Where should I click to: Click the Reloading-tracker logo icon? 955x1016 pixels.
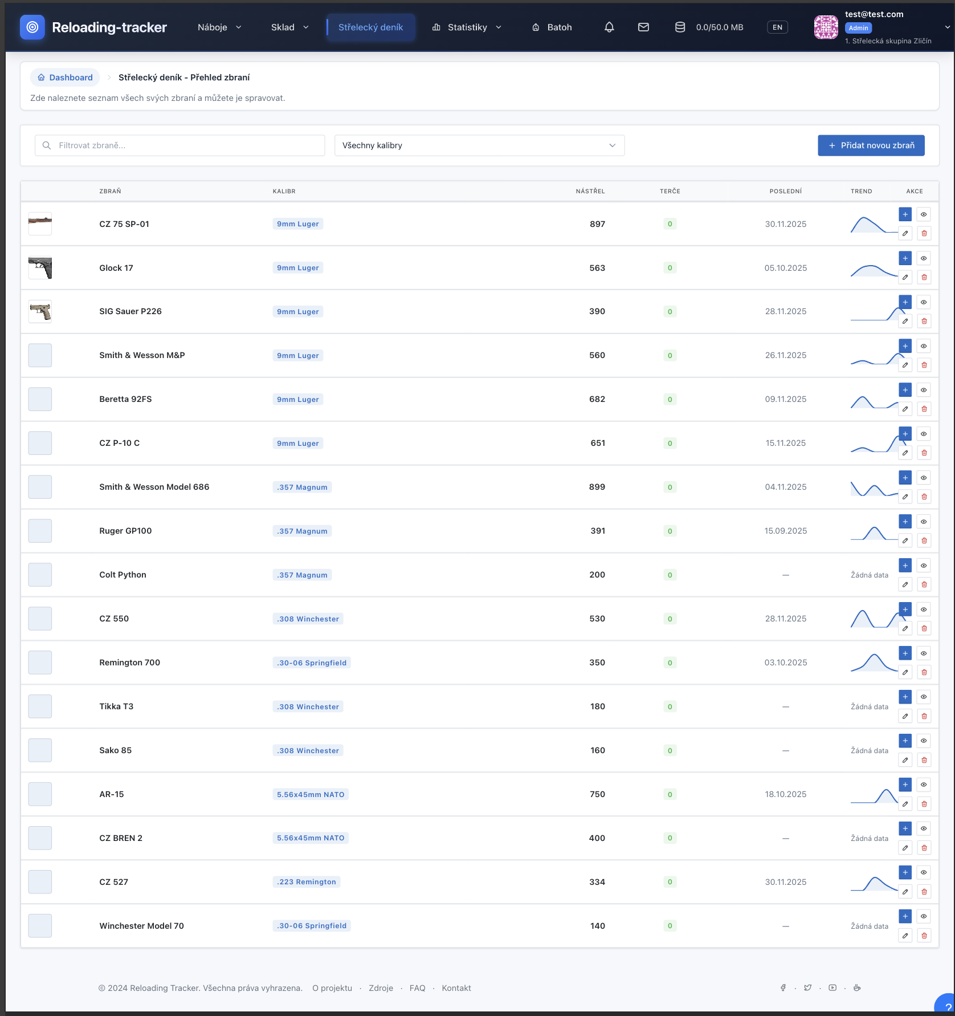click(x=32, y=27)
